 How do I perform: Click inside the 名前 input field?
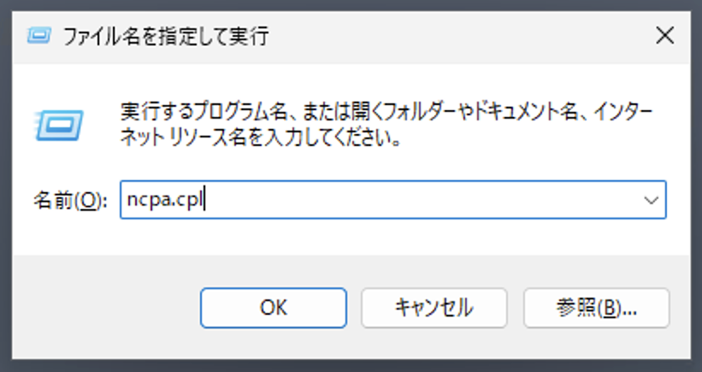point(393,200)
